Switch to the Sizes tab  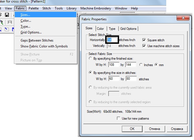pos(89,28)
